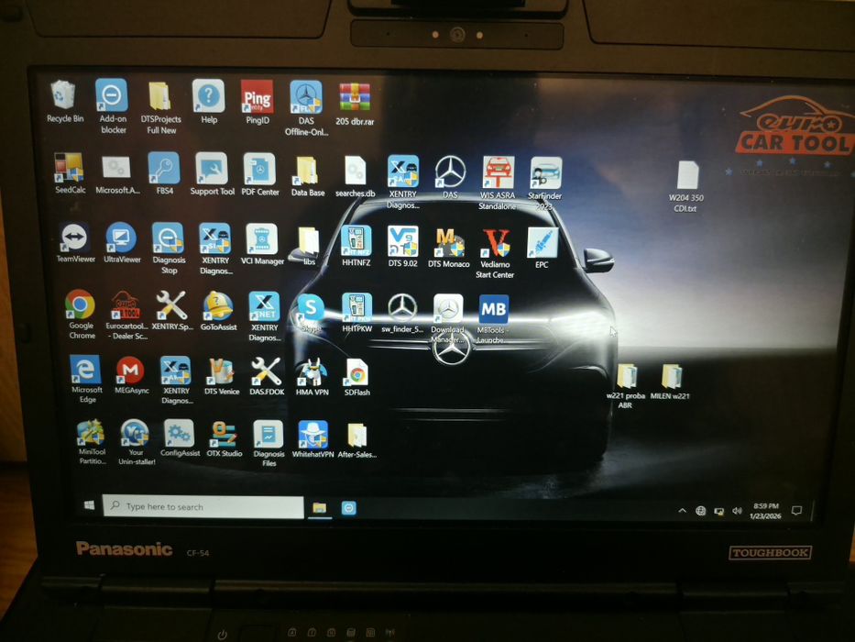Open the Help shortcut icon
The image size is (855, 642).
click(x=208, y=96)
